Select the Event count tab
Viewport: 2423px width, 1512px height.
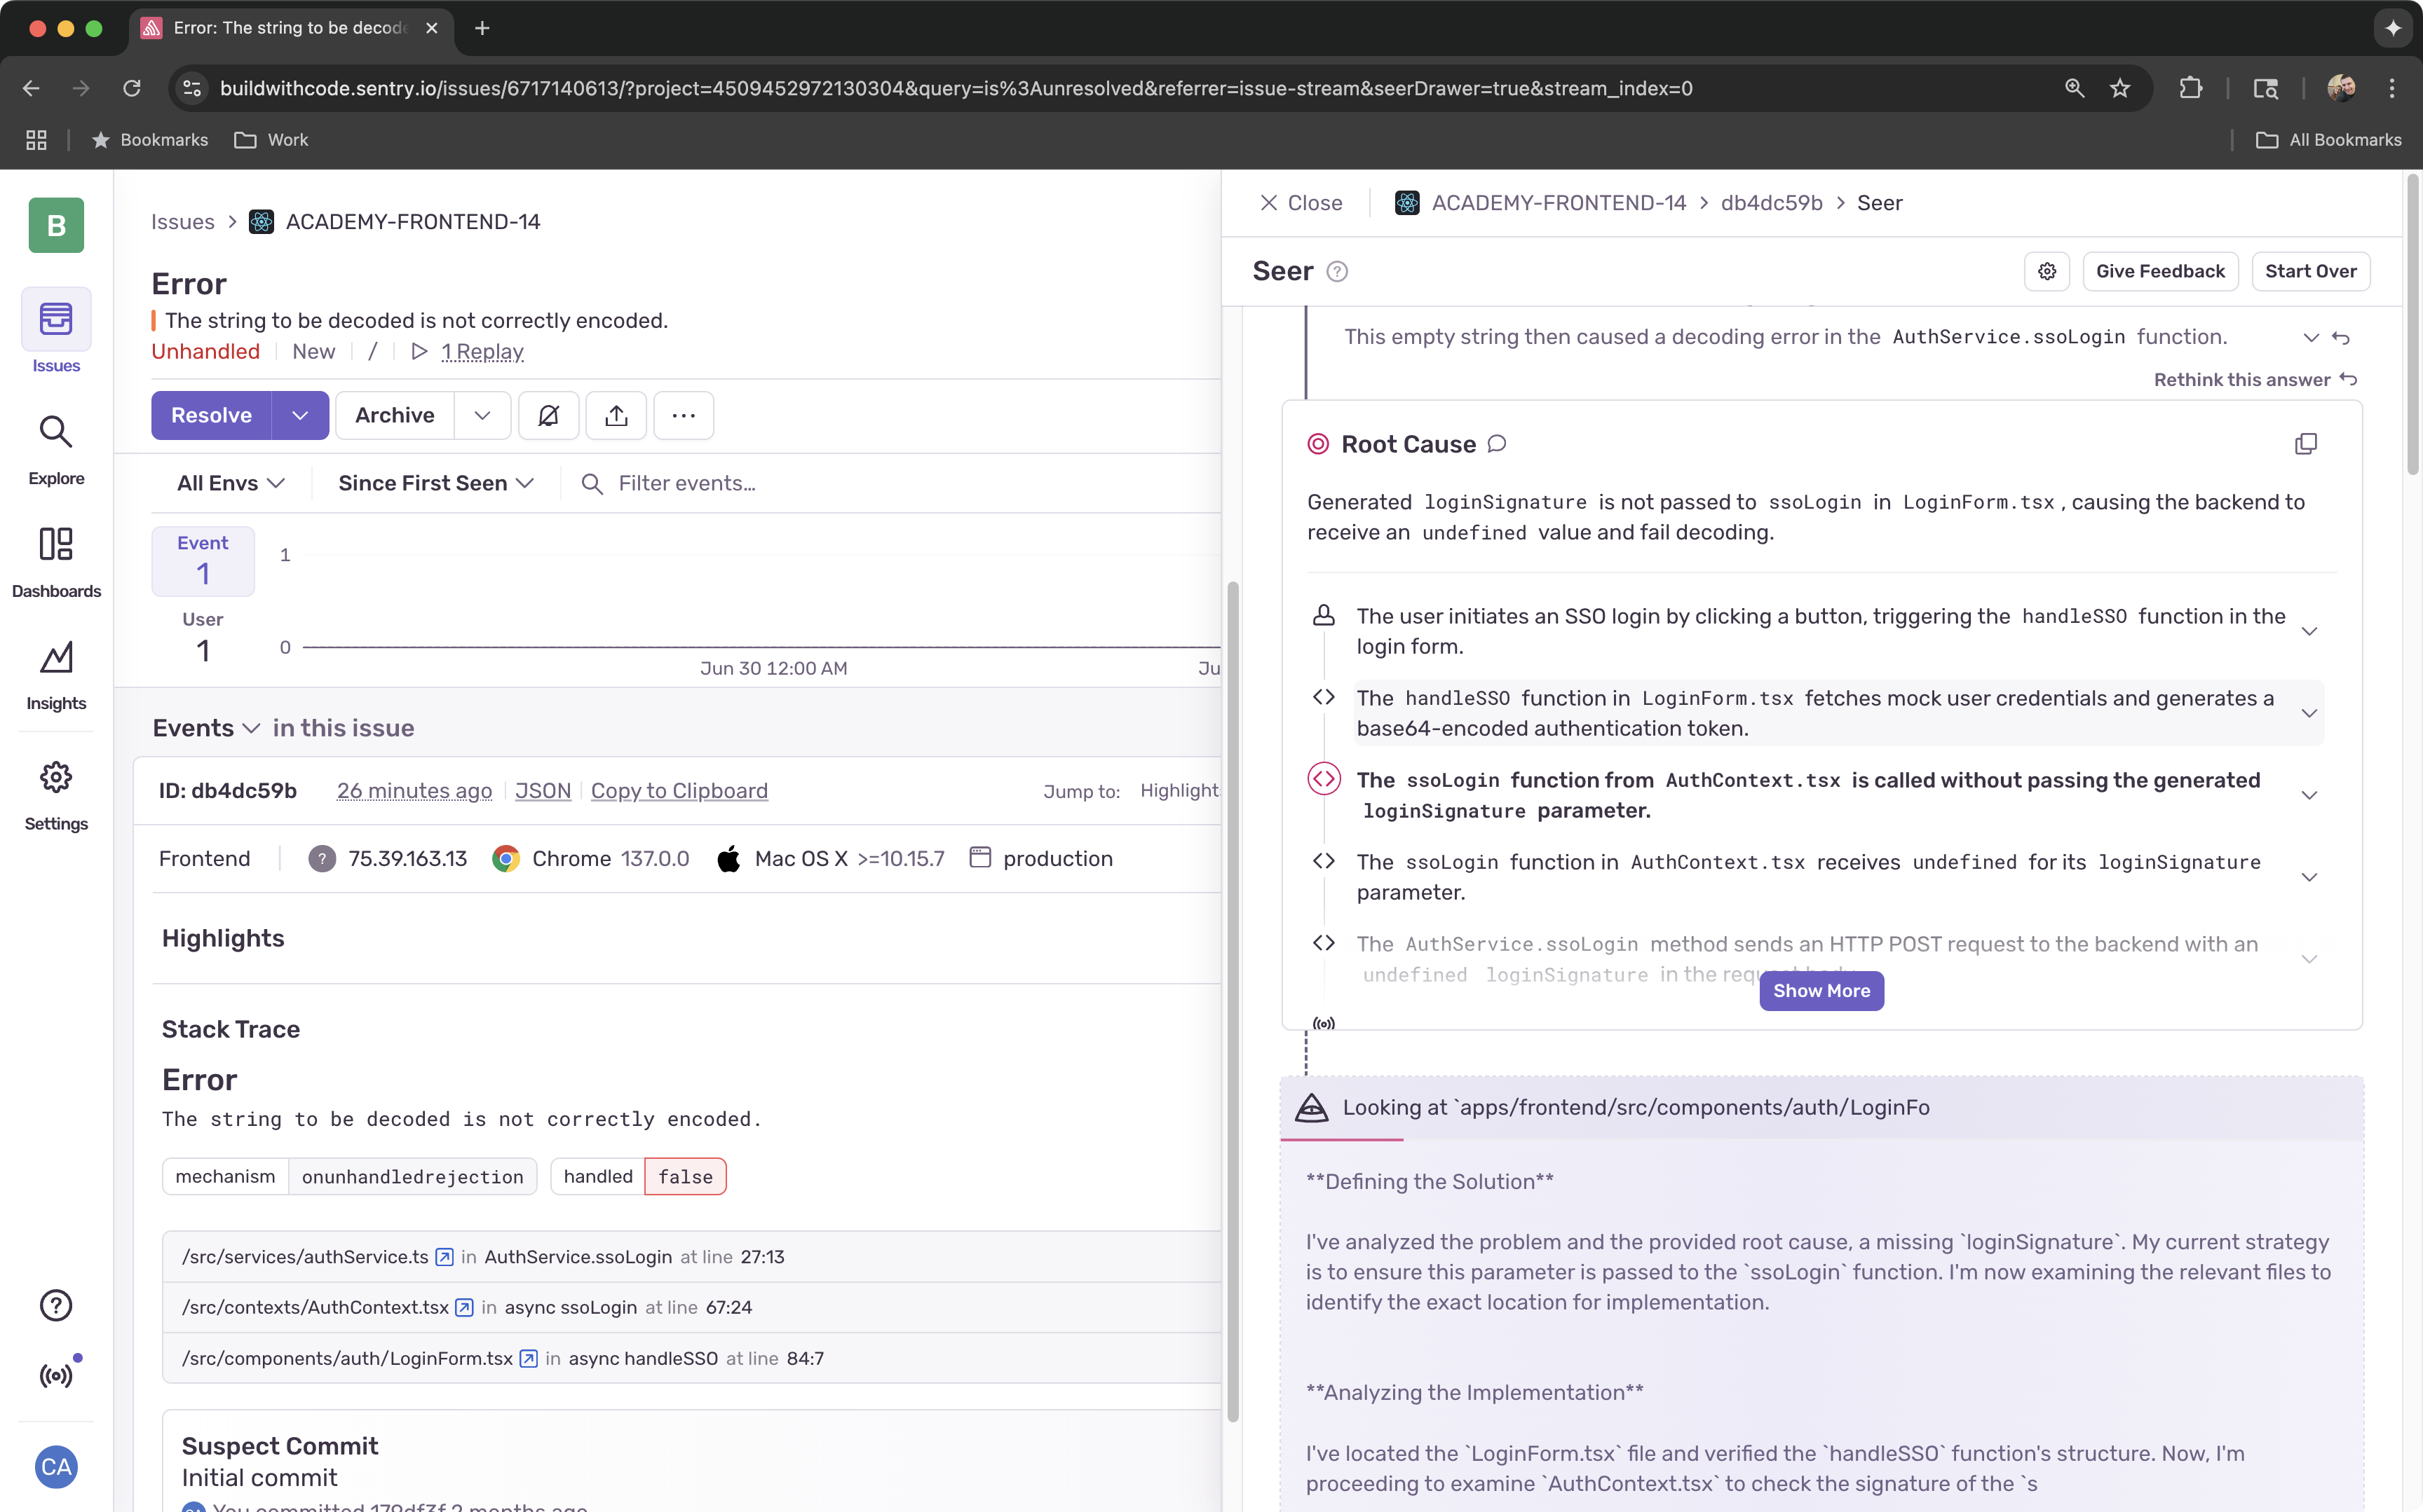pyautogui.click(x=203, y=560)
